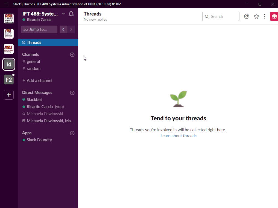Add a new channel via Channels plus icon
The height and width of the screenshot is (208, 278).
pyautogui.click(x=72, y=55)
